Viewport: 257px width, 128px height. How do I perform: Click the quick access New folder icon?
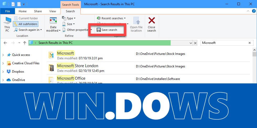tap(19, 4)
